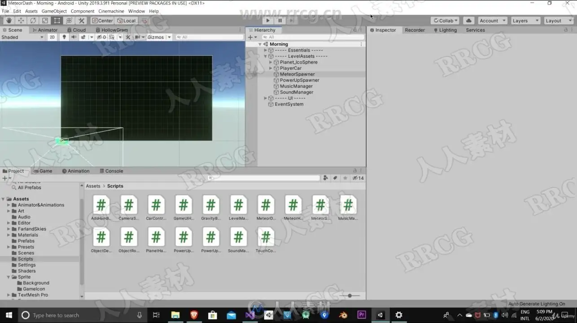This screenshot has height=323, width=577.
Task: Toggle scene lighting bulb icon
Action: [64, 37]
